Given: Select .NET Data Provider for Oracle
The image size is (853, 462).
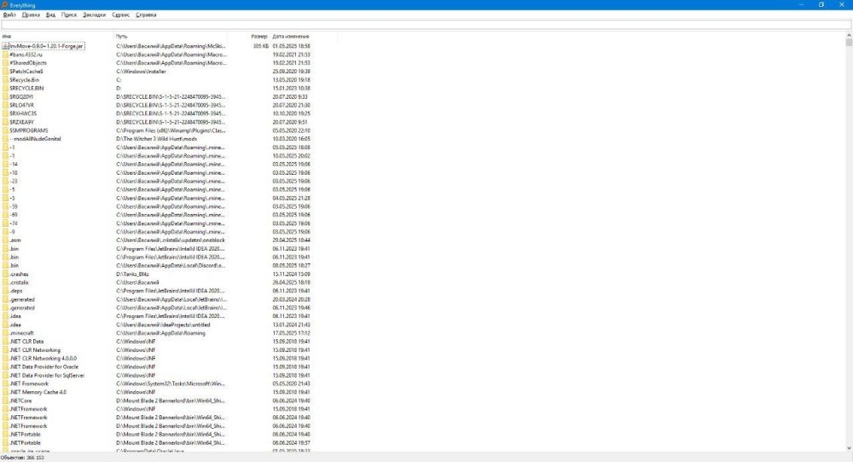Looking at the screenshot, I should [x=44, y=367].
